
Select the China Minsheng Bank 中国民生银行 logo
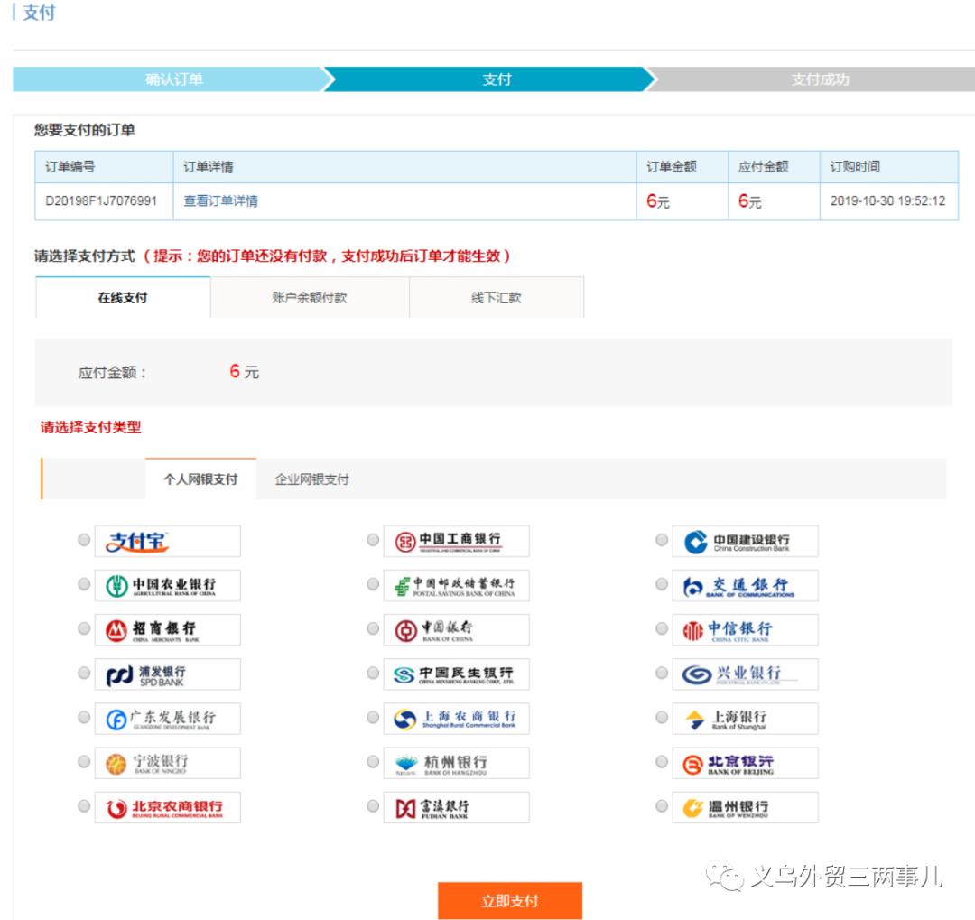coord(455,674)
